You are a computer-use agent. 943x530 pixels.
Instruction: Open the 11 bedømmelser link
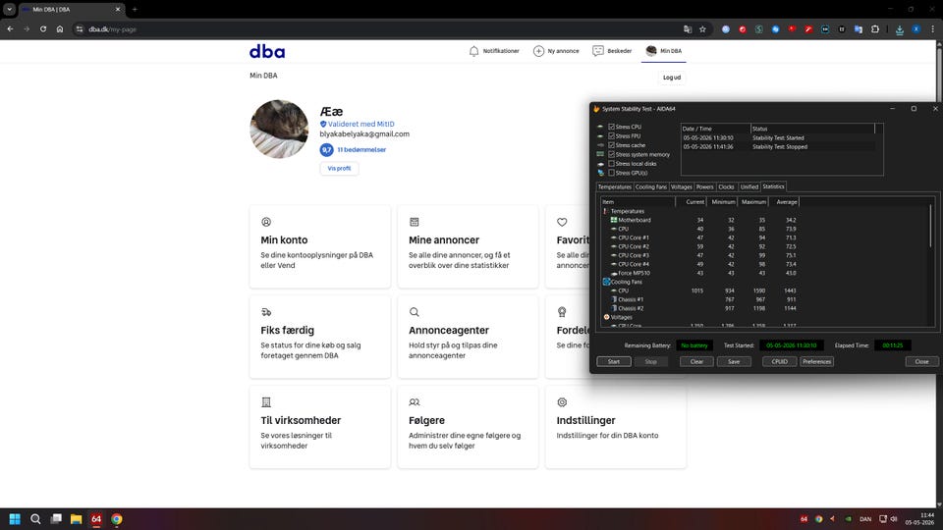tap(361, 149)
